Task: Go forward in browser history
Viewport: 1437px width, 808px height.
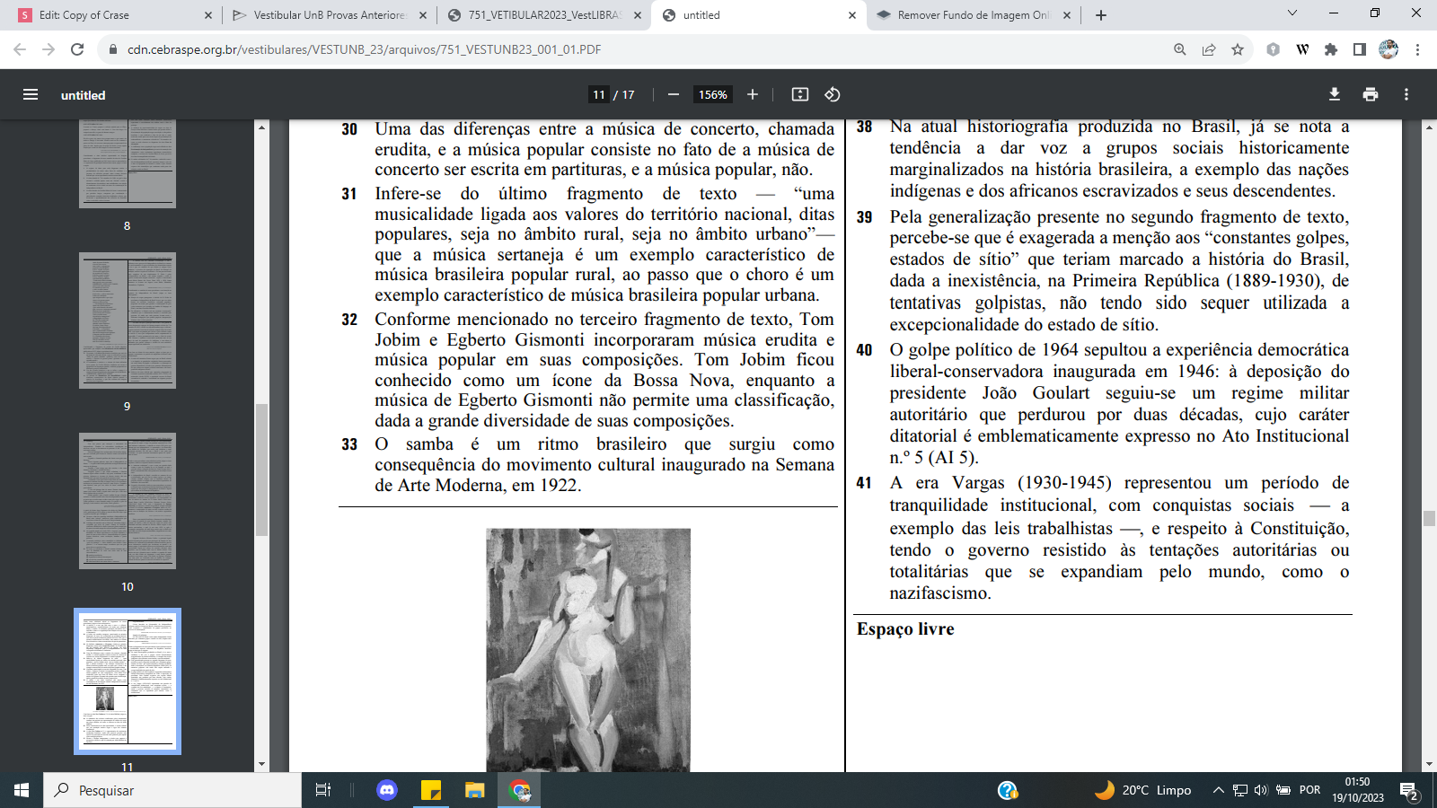Action: [48, 49]
